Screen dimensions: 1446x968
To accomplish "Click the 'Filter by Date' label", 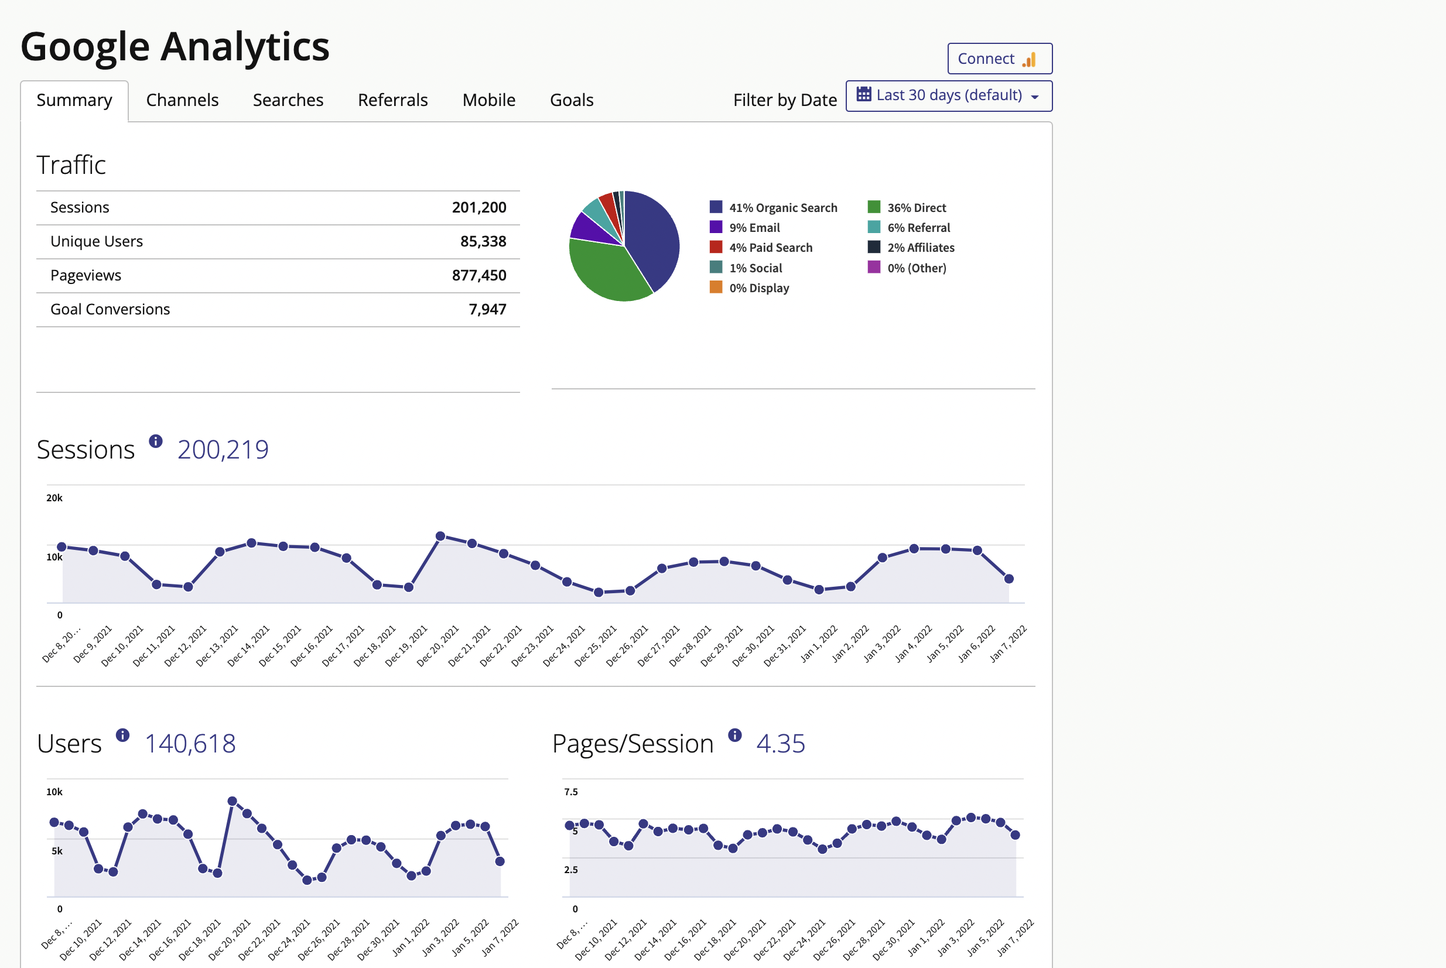I will coord(785,100).
